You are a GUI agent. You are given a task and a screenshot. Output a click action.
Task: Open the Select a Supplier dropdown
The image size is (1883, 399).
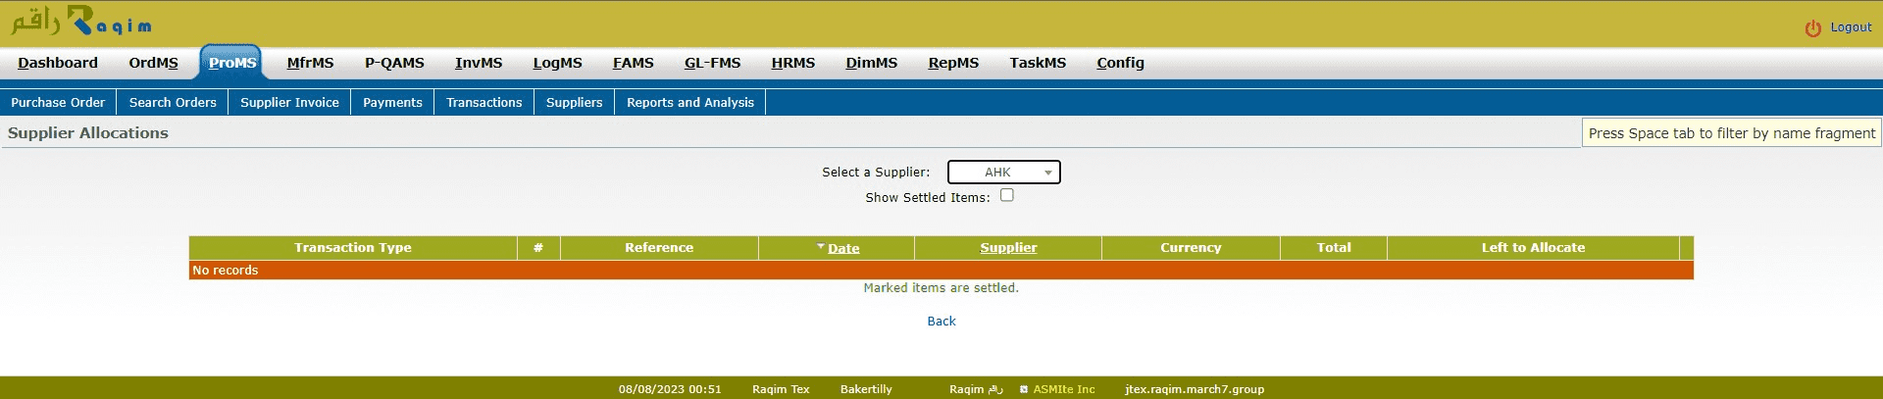(x=1003, y=173)
